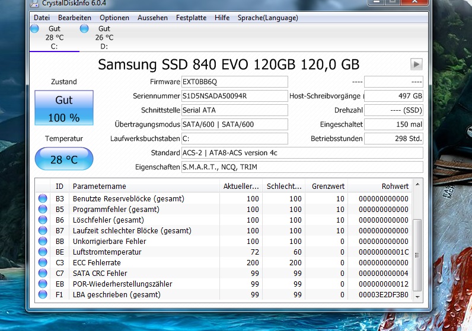Select row LBA geschrieben (gesamt)
Viewport: 472px width, 331px height.
224,295
